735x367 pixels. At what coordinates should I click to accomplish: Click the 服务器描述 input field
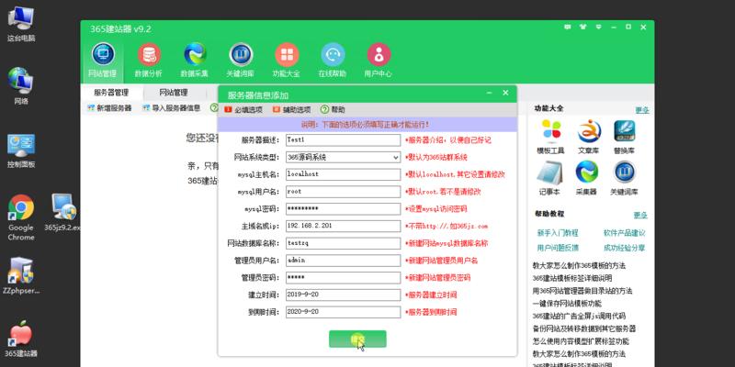tap(343, 140)
